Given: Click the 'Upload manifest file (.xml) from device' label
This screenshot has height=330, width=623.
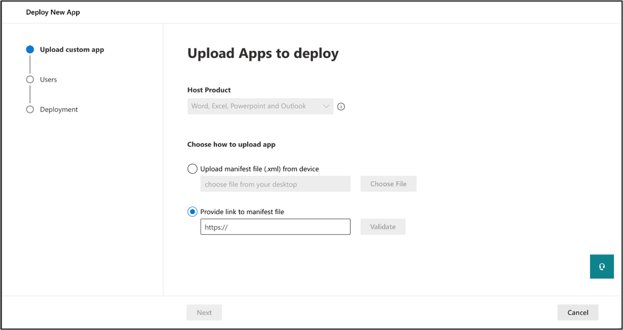Looking at the screenshot, I should (x=259, y=169).
